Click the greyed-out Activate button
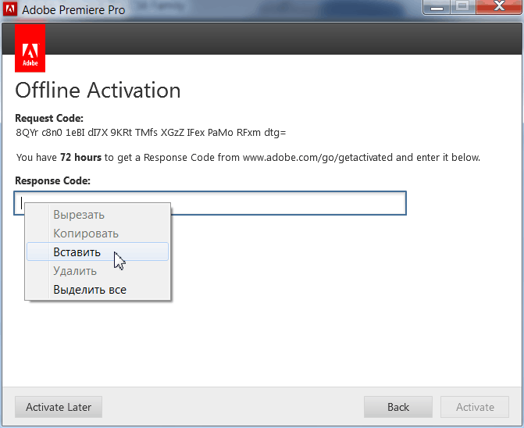This screenshot has height=428, width=524. click(475, 407)
